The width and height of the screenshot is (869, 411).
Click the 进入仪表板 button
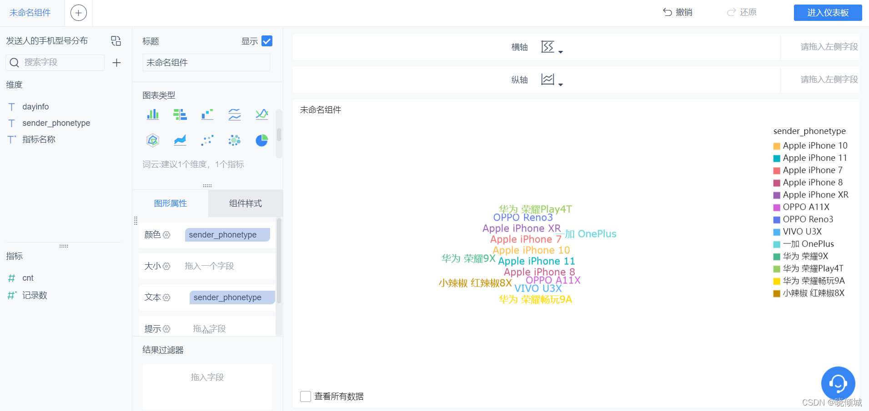tap(828, 13)
